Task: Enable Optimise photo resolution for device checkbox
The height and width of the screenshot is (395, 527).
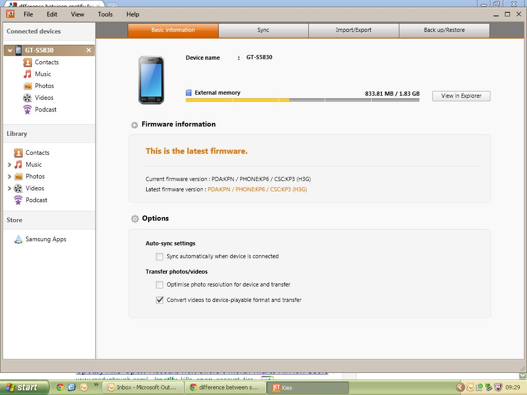Action: coord(160,285)
